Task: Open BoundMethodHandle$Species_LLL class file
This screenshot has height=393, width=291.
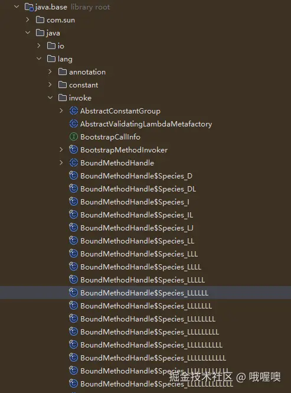Action: [x=139, y=254]
